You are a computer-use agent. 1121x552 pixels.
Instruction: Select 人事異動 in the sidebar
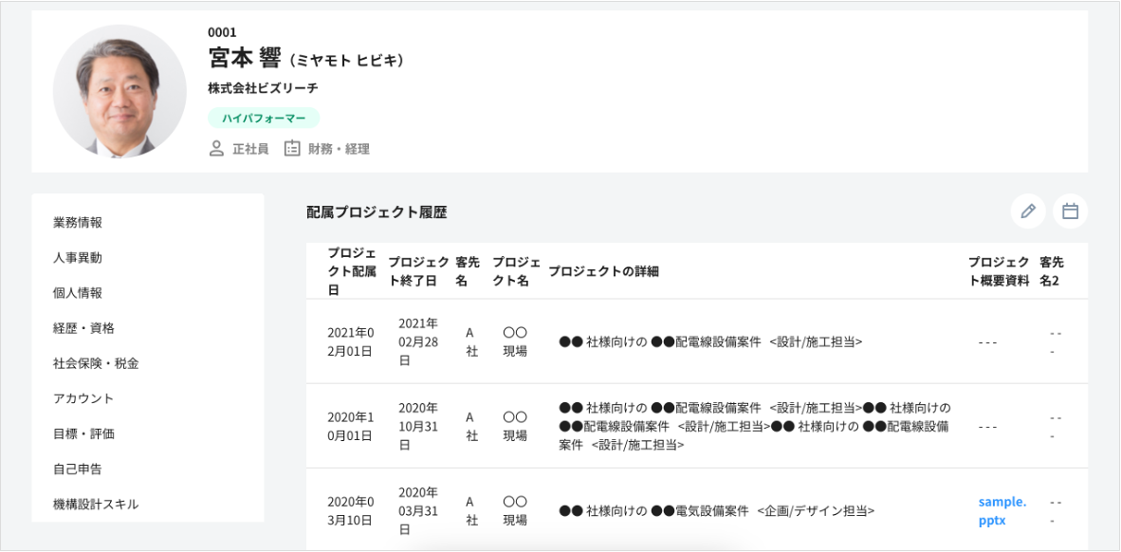tap(78, 258)
